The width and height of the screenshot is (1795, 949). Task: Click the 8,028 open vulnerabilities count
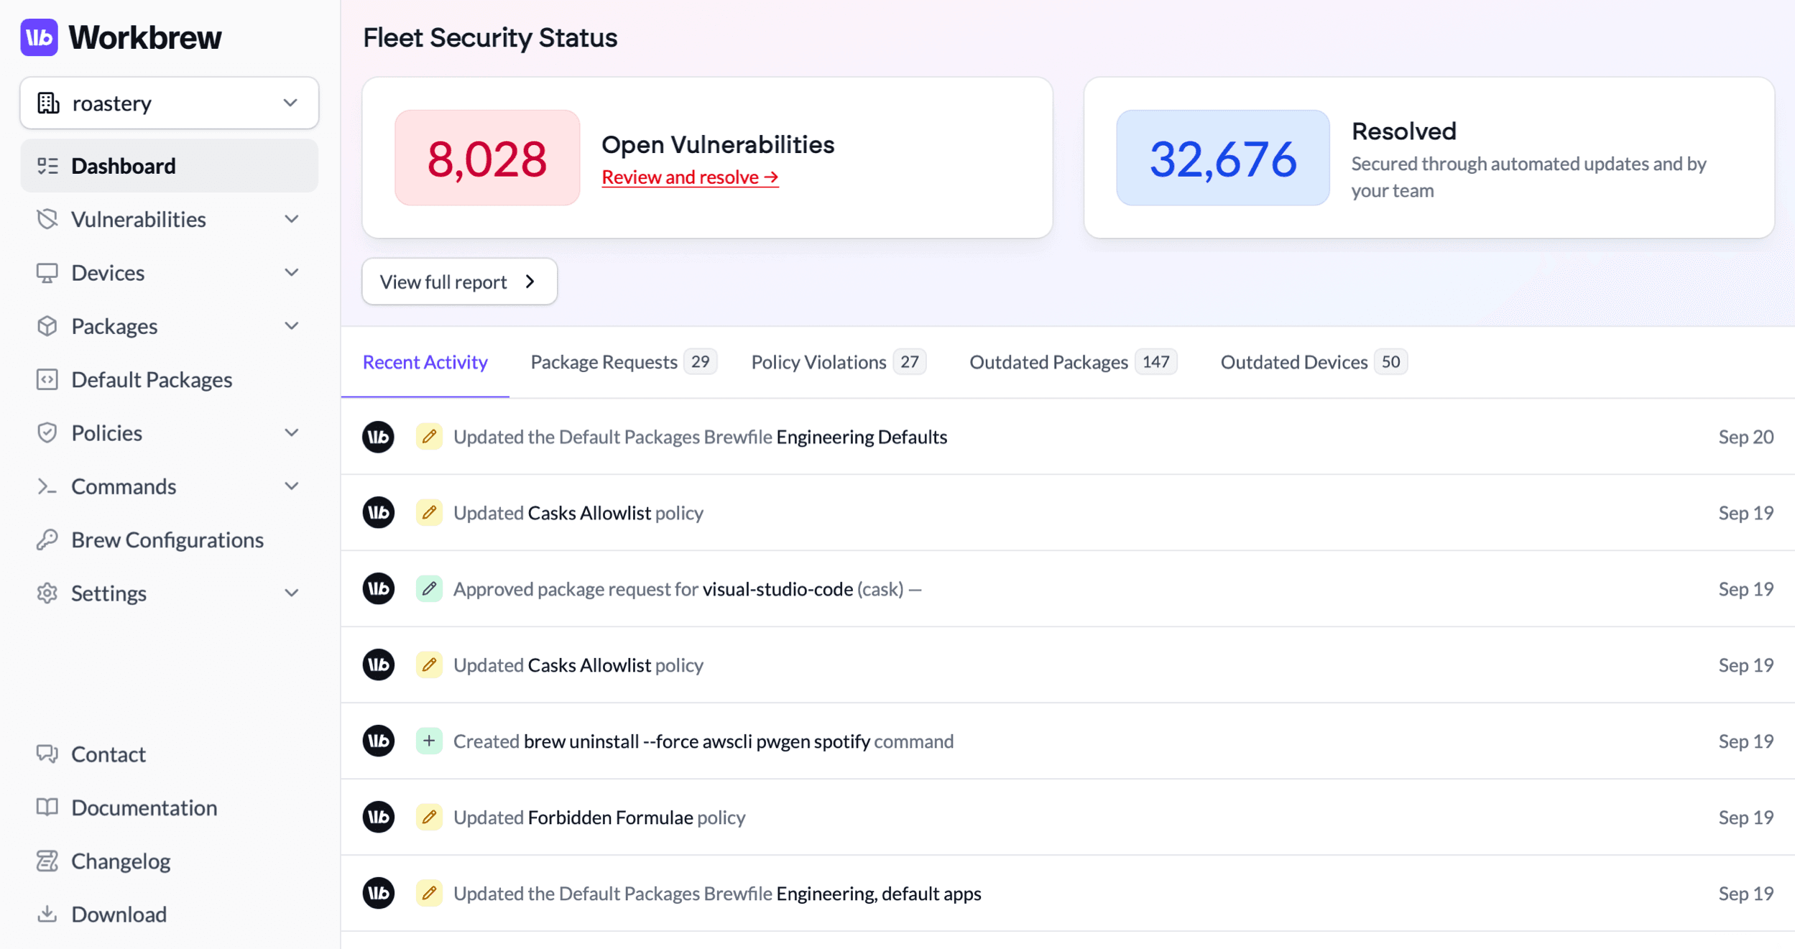[x=487, y=158]
